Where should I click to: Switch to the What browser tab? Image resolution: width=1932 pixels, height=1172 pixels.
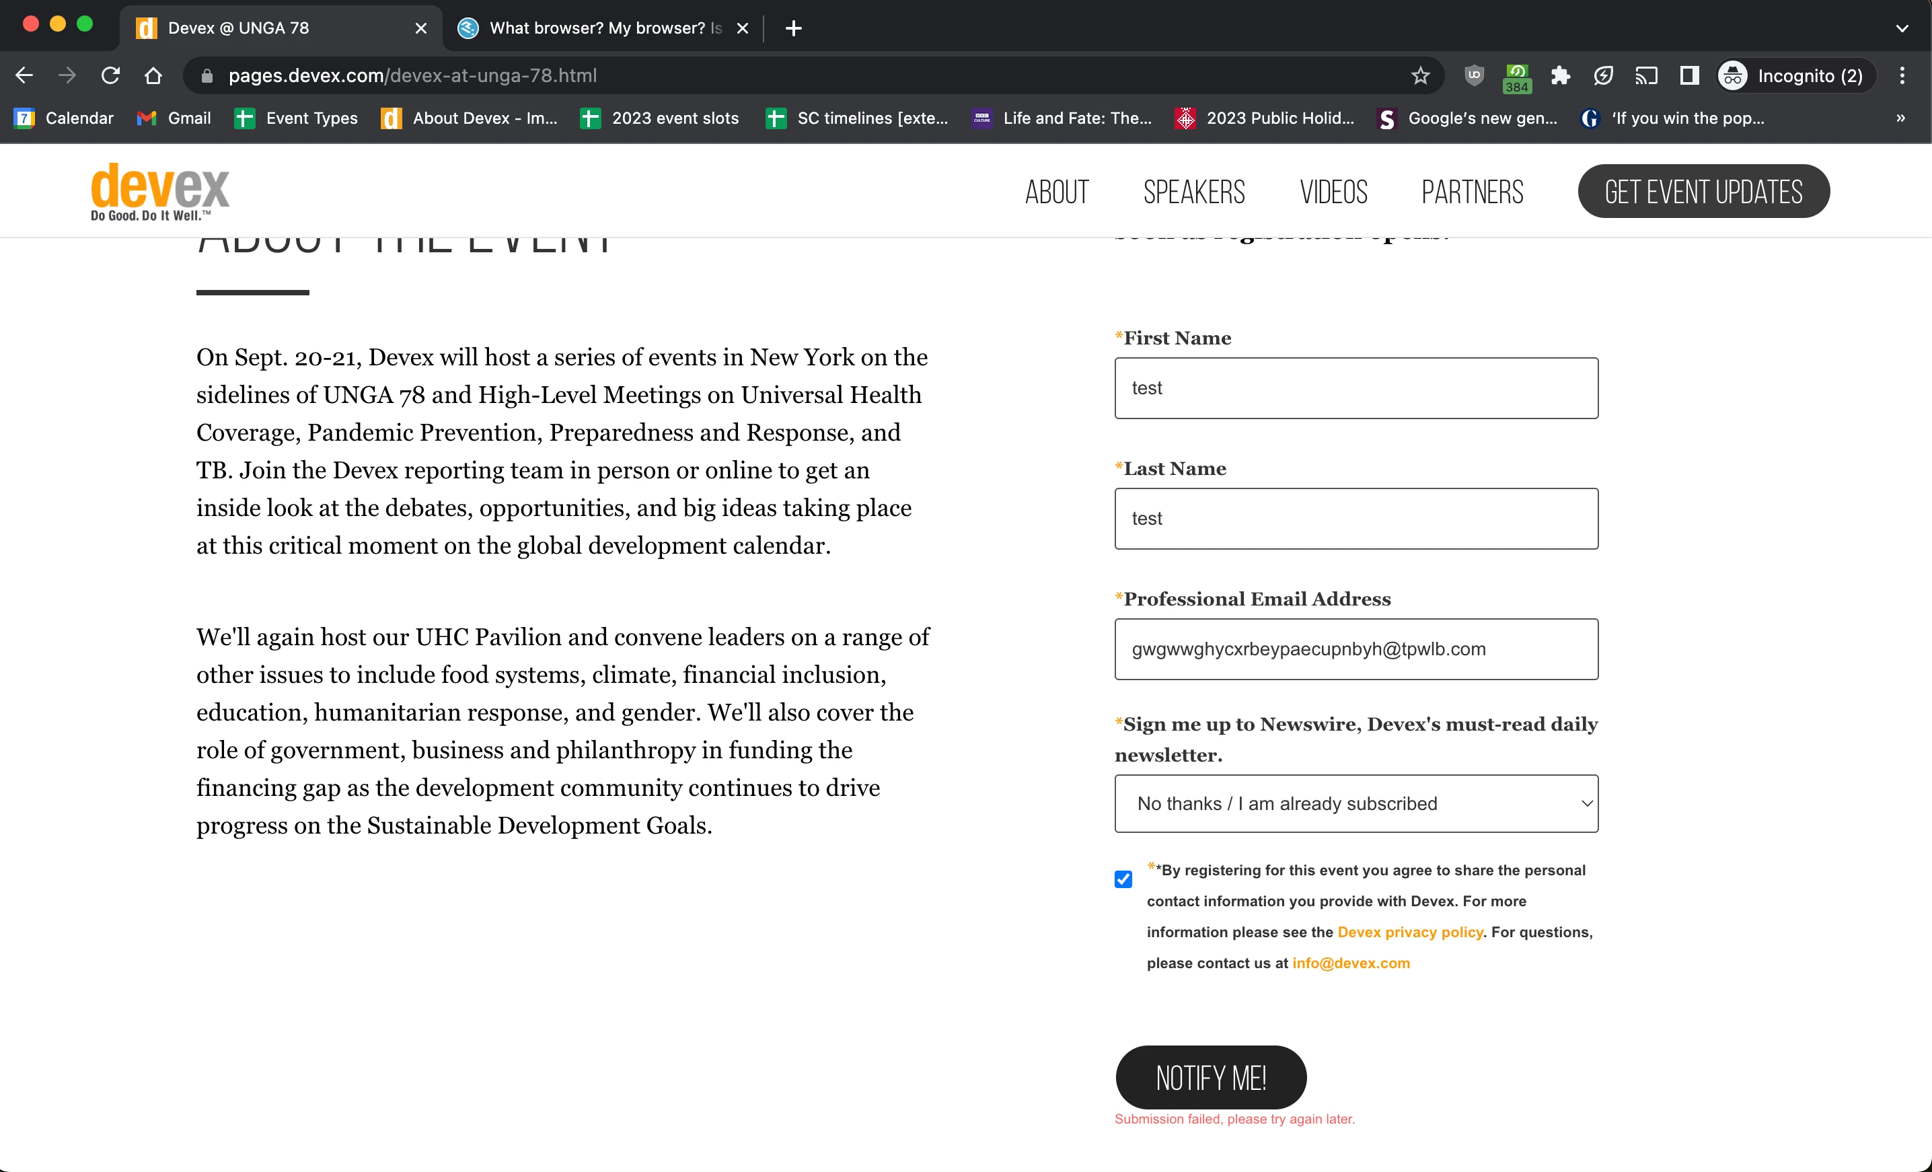(596, 28)
